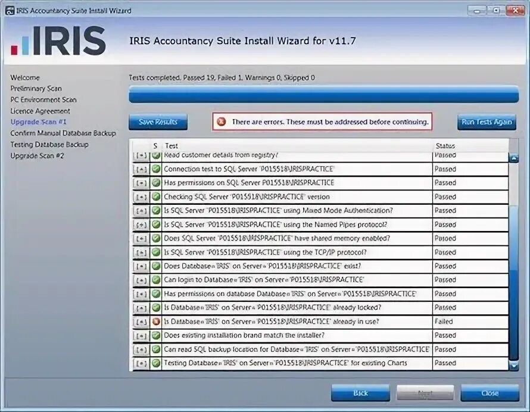Click 'There are errors' warning message
The width and height of the screenshot is (530, 412).
click(330, 121)
